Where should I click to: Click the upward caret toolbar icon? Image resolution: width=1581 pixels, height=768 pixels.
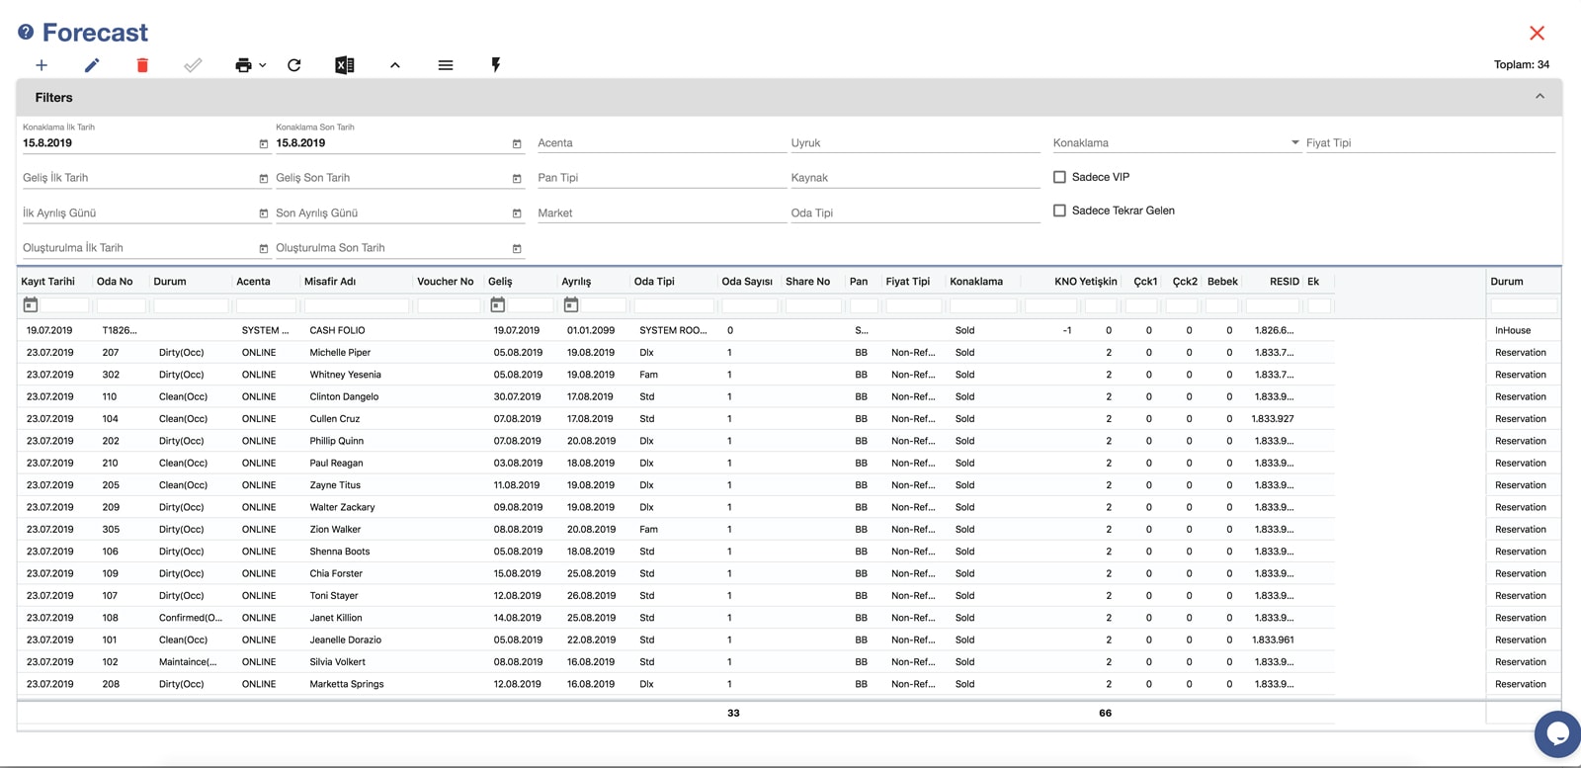[395, 65]
